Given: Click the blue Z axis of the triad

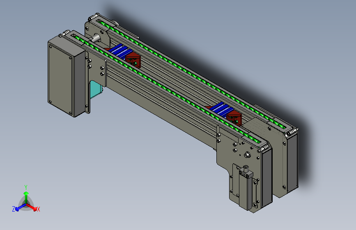Looking at the screenshot, I should 21,207.
